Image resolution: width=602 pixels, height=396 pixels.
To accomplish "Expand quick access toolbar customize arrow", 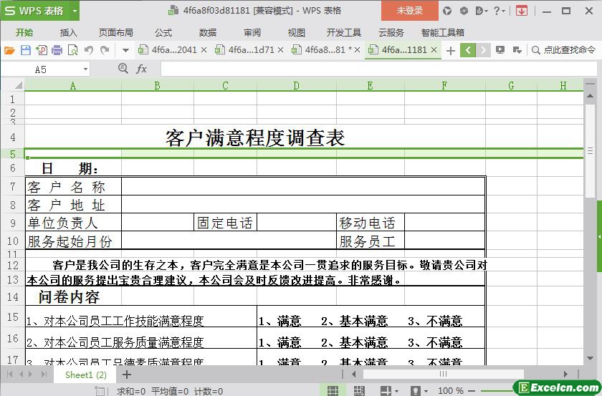I will click(x=125, y=50).
